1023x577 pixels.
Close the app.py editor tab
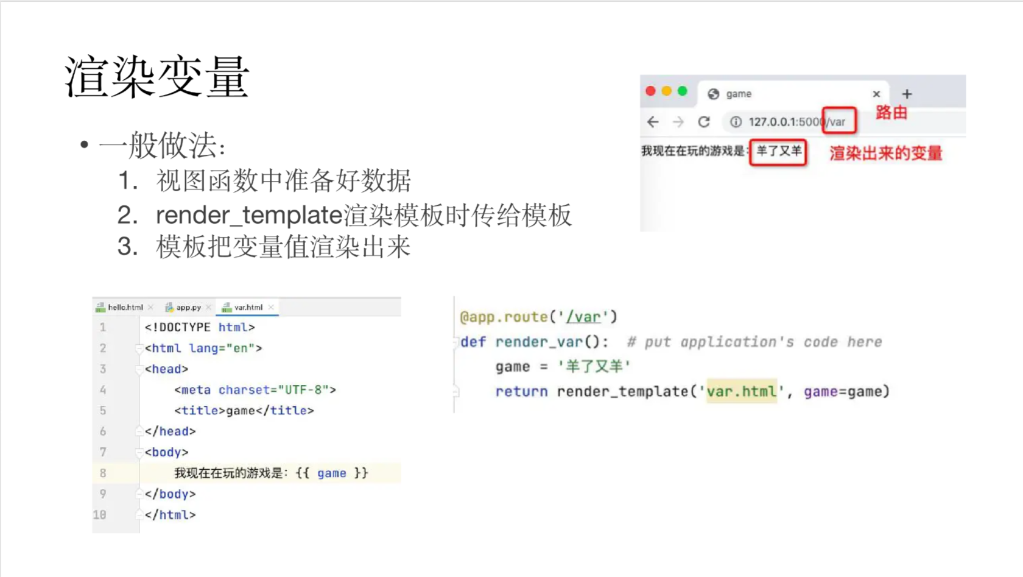point(208,307)
